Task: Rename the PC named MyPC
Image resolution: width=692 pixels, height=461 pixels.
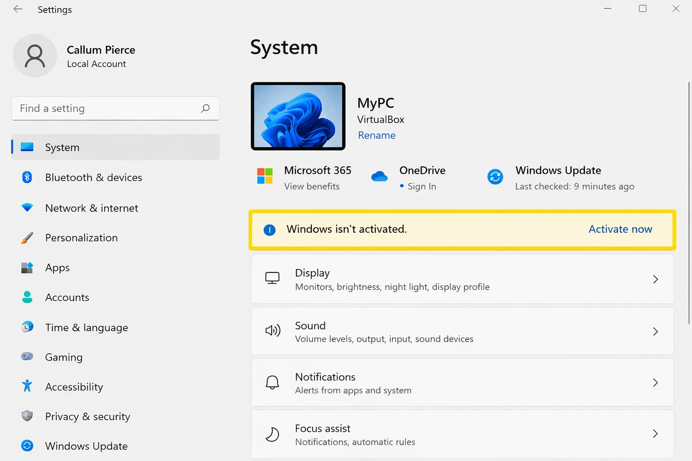Action: point(377,135)
